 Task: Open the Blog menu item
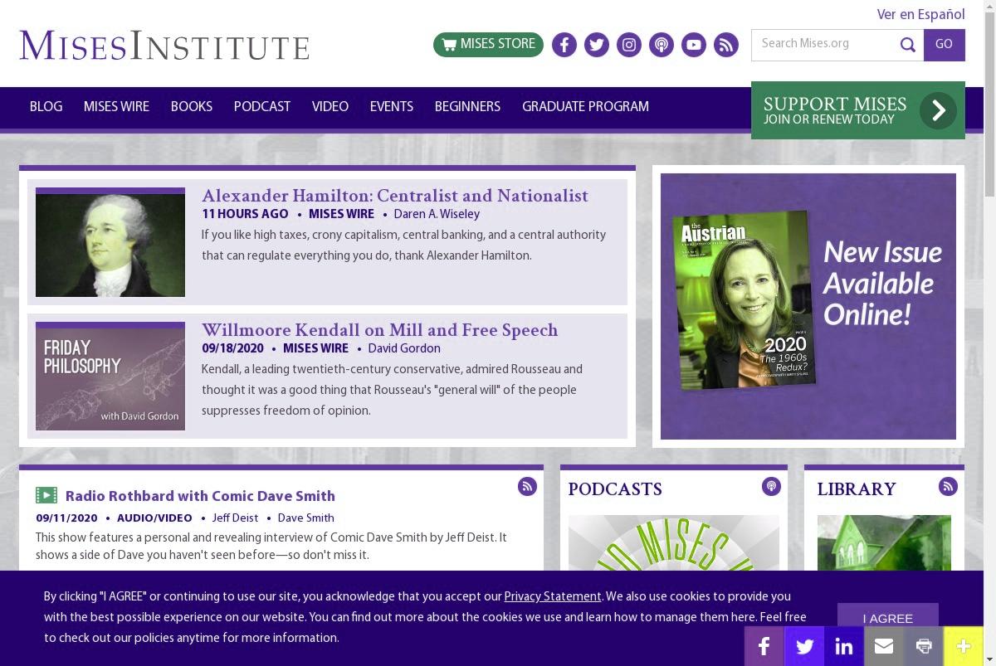46,107
